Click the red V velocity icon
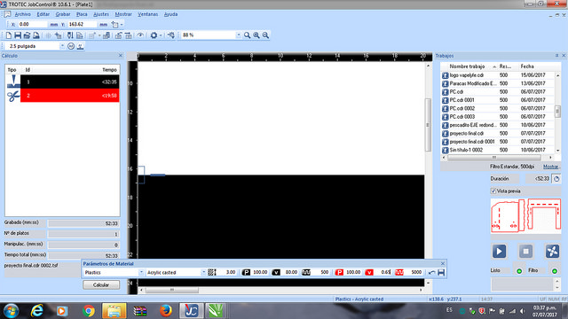Screen dimensions: 568x319 coord(369,272)
